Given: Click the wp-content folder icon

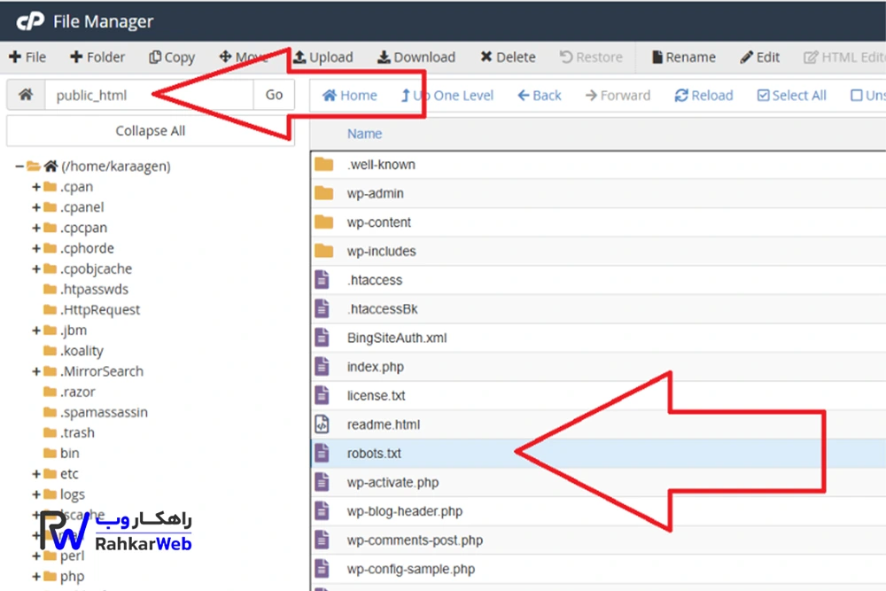Looking at the screenshot, I should (323, 222).
